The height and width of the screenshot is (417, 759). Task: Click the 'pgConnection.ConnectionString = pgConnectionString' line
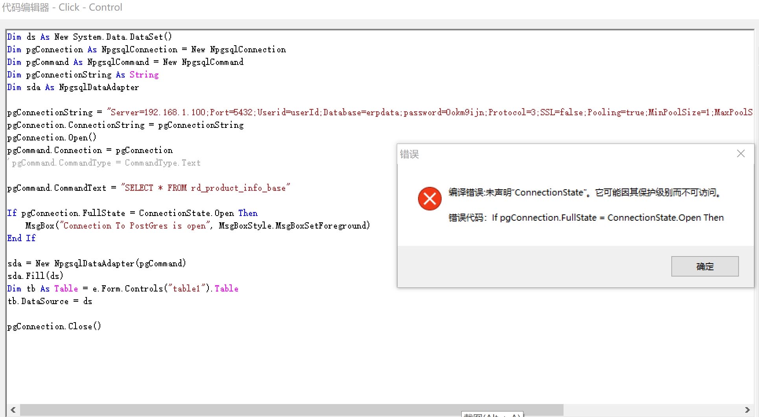tap(125, 125)
